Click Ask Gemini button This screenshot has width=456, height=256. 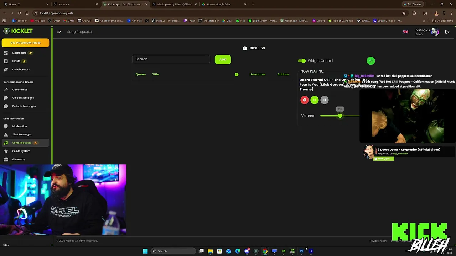(412, 4)
